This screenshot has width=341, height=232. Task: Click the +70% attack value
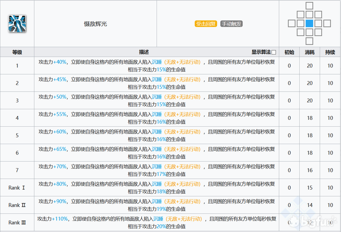(x=60, y=167)
